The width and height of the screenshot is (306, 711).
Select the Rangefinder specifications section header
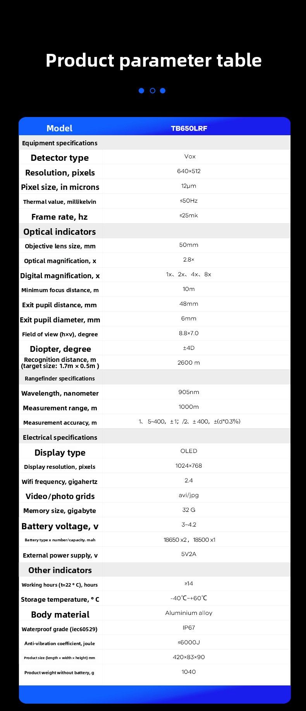coord(60,379)
